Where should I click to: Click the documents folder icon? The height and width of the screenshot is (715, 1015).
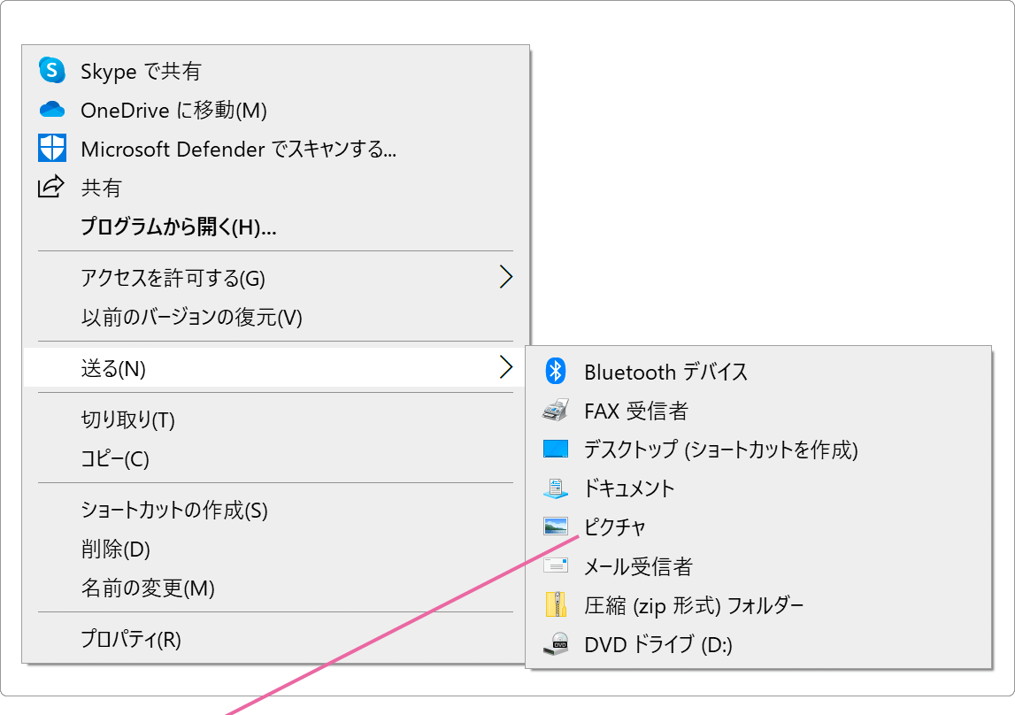pyautogui.click(x=556, y=488)
